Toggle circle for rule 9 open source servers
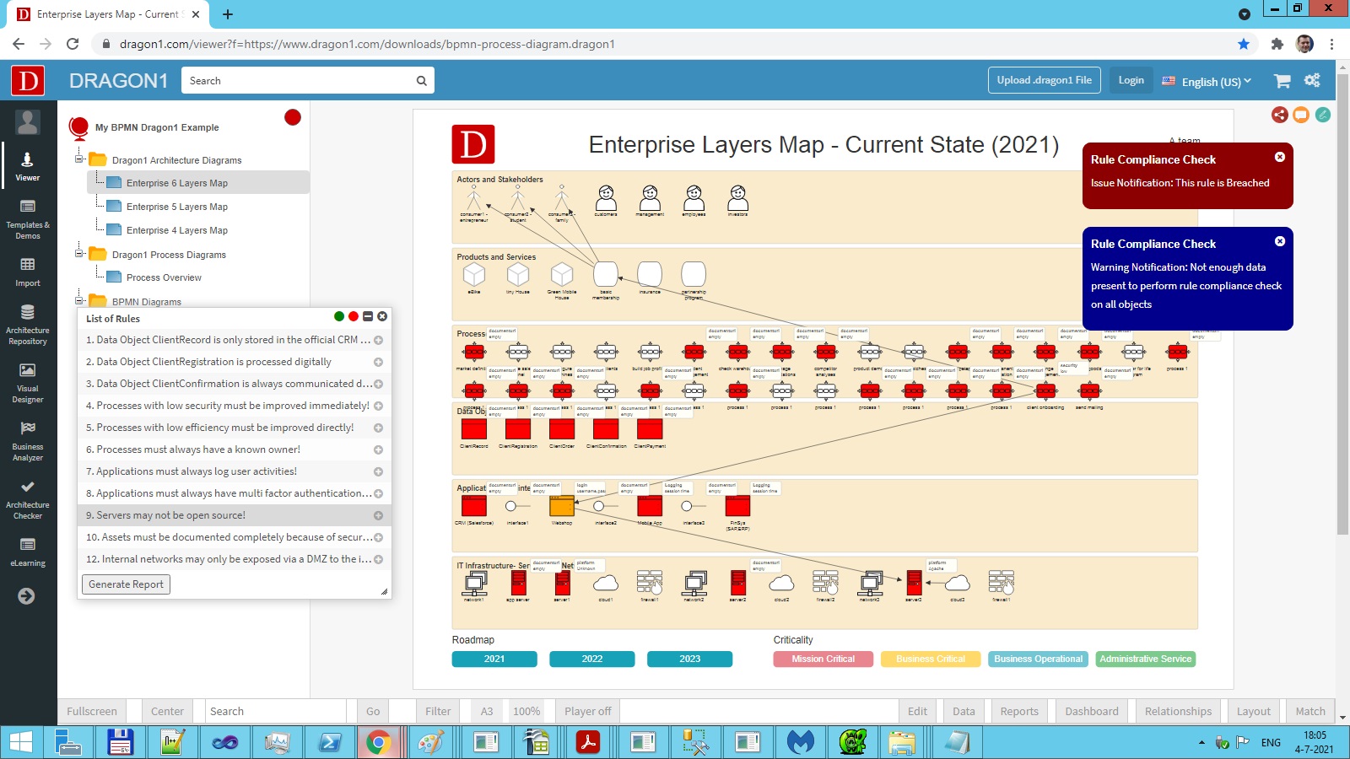The height and width of the screenshot is (759, 1350). (378, 516)
